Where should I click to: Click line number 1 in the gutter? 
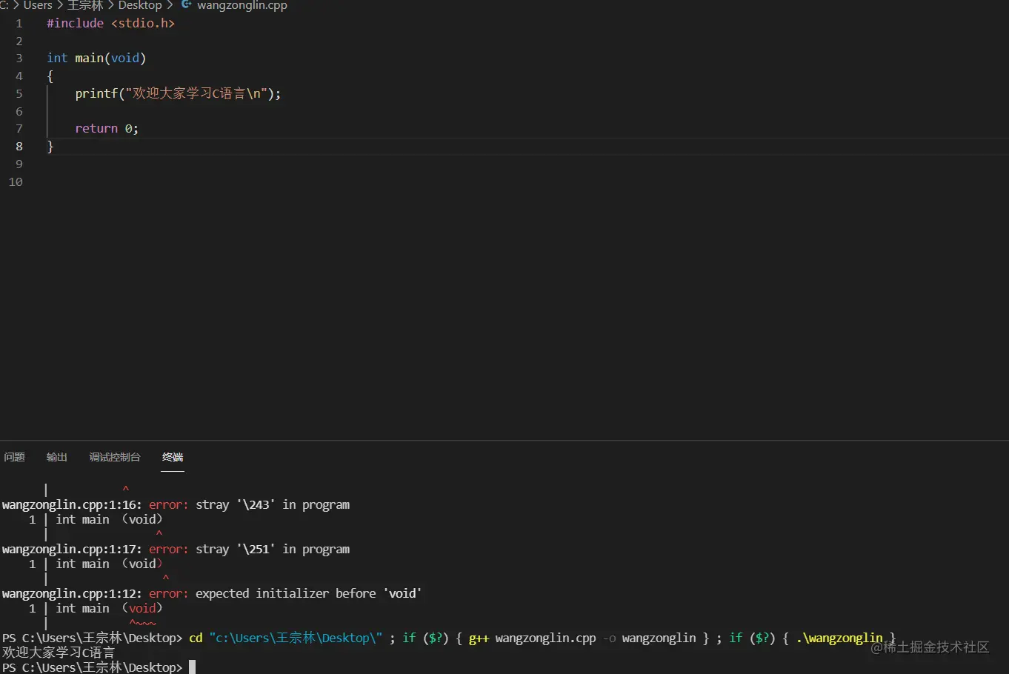coord(19,23)
